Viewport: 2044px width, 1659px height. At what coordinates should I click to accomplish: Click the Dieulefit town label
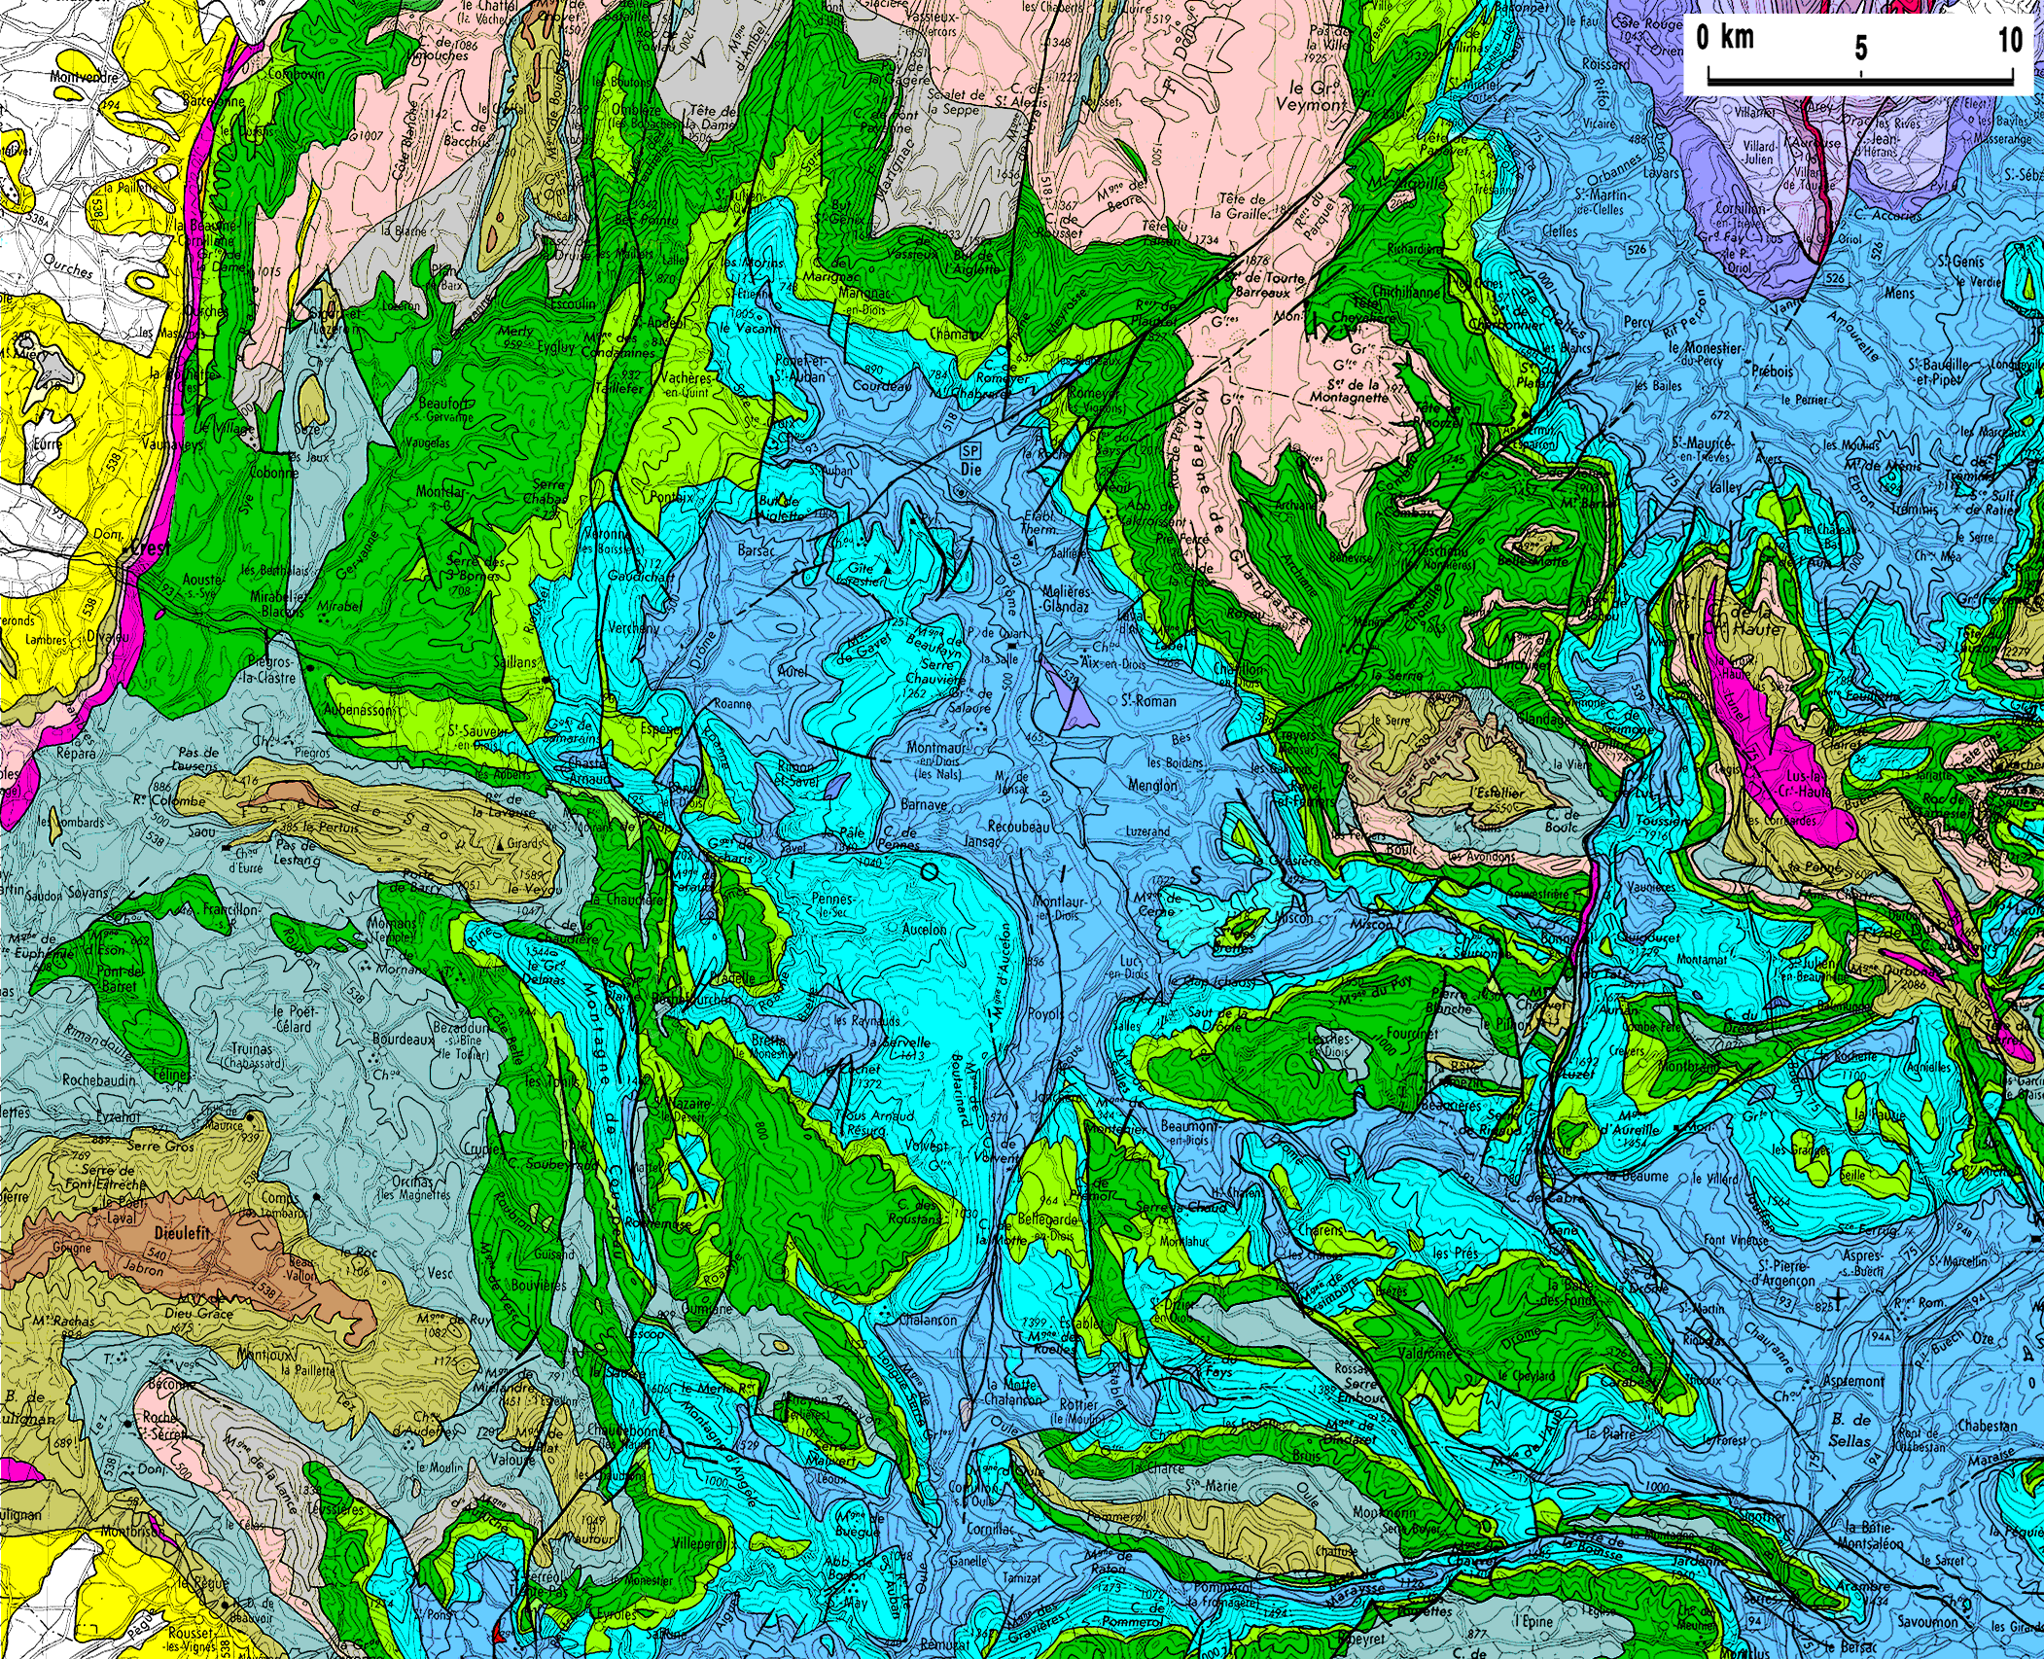click(181, 1232)
